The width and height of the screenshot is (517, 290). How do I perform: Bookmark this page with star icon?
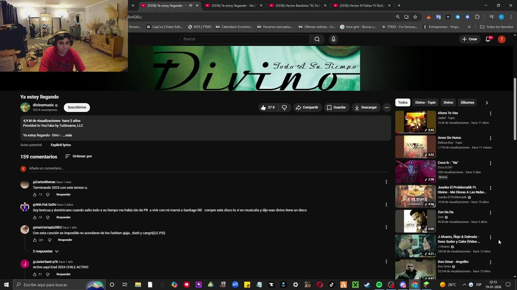(x=415, y=17)
